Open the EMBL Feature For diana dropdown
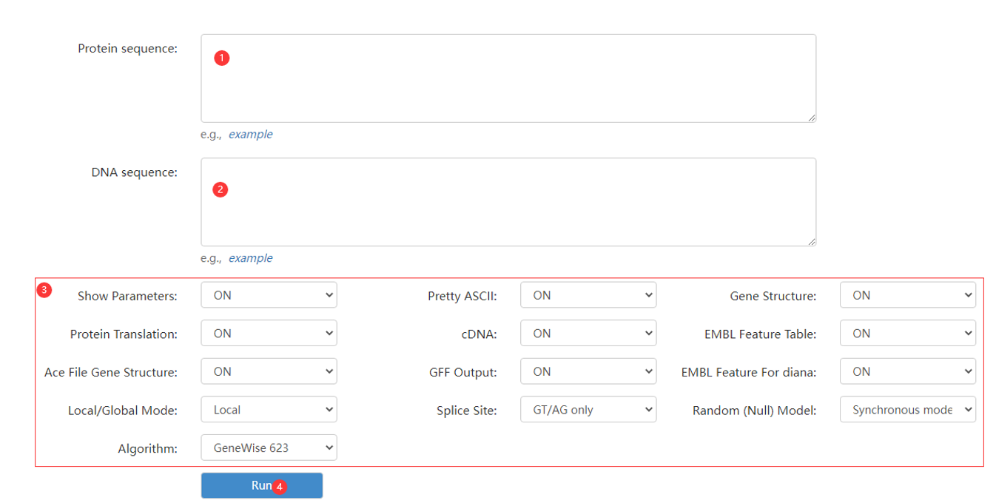This screenshot has width=996, height=503. (x=908, y=371)
